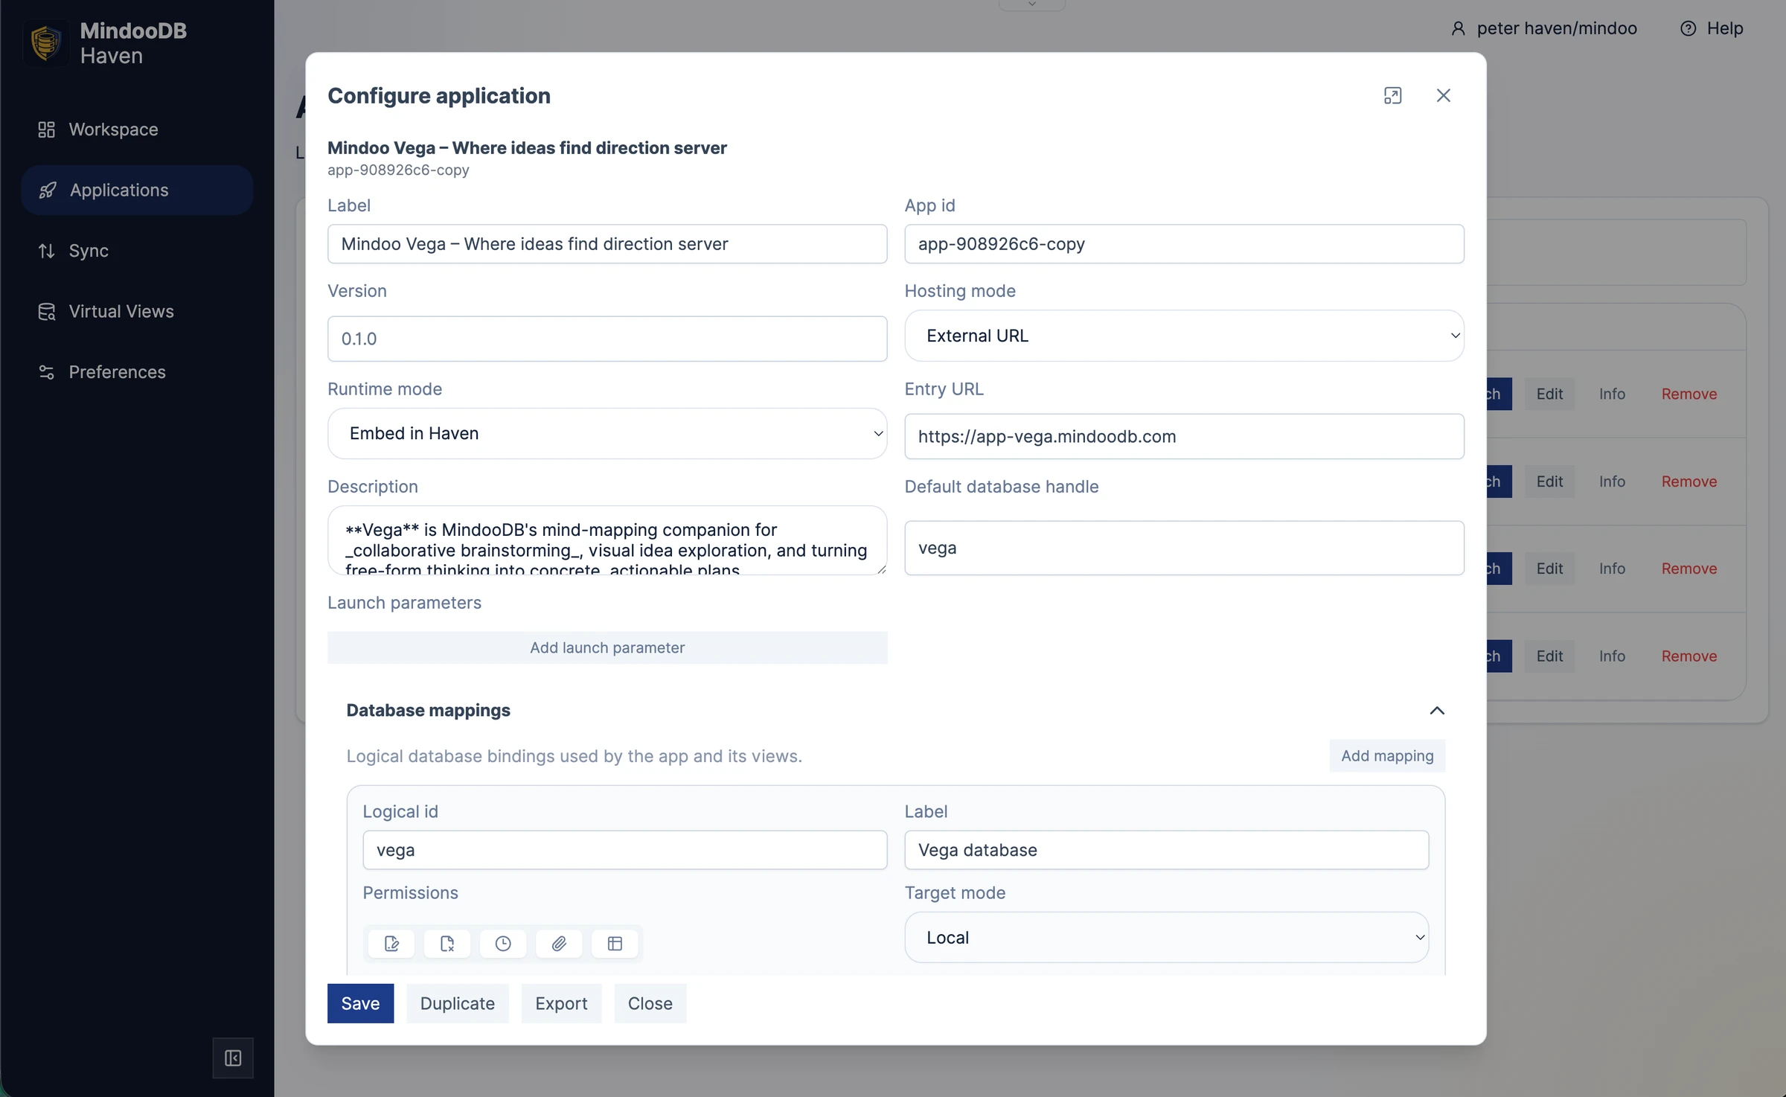
Task: Open the Preferences section
Action: click(117, 372)
